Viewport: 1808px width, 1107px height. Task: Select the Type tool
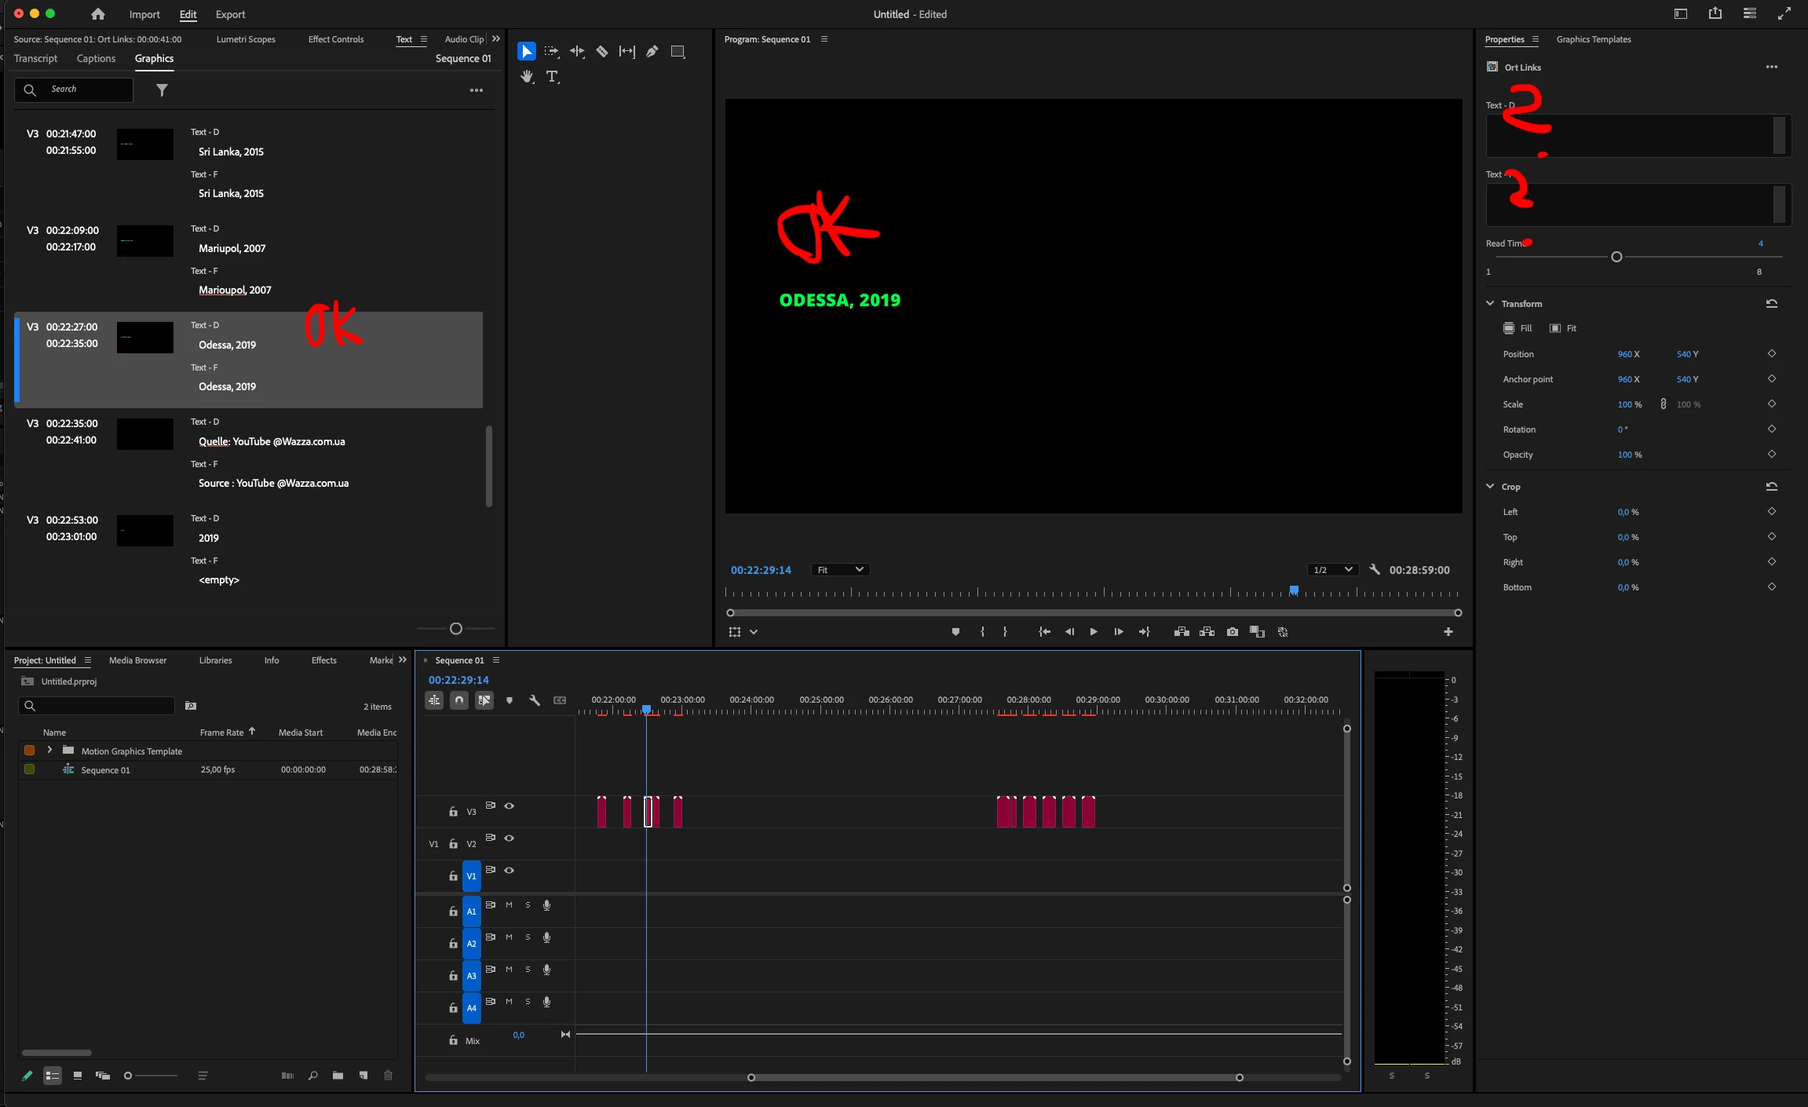[552, 77]
